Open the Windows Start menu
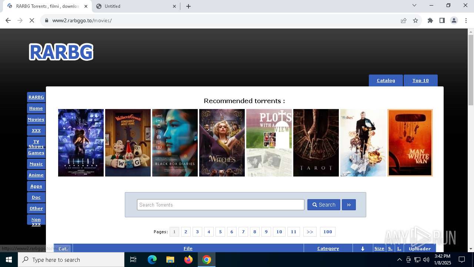The height and width of the screenshot is (267, 474). coord(9,260)
